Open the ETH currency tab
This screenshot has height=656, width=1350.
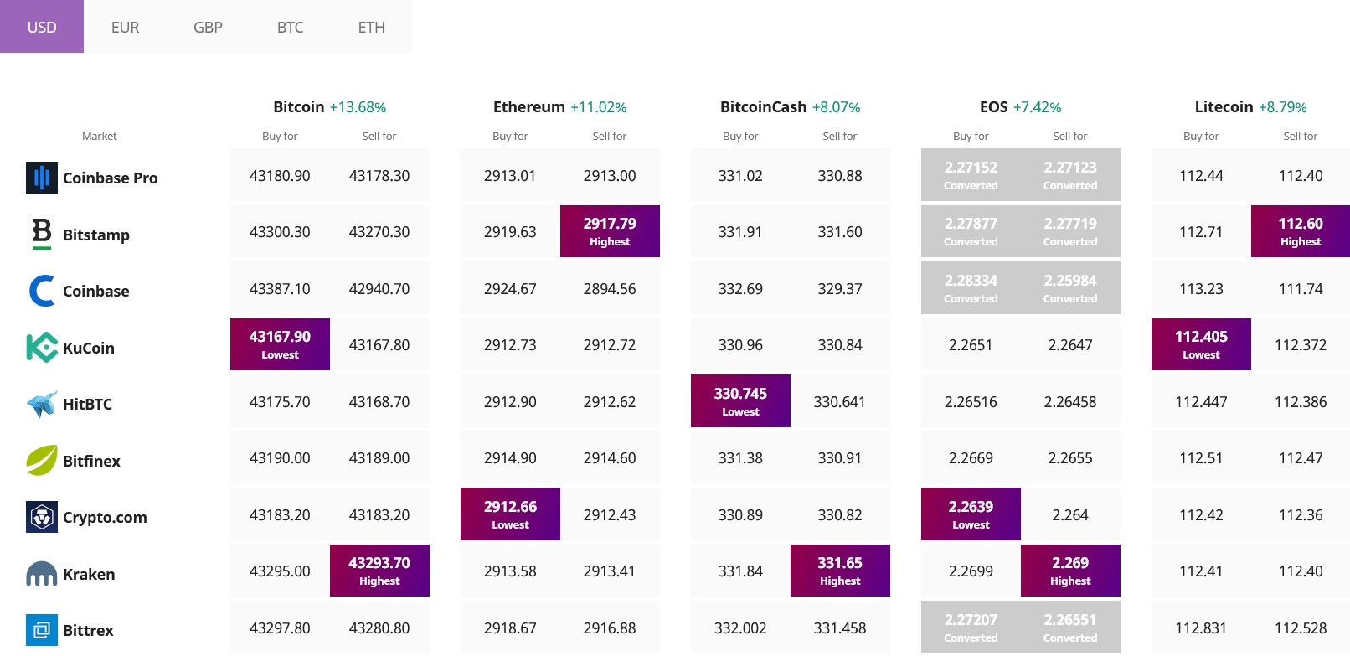[372, 27]
